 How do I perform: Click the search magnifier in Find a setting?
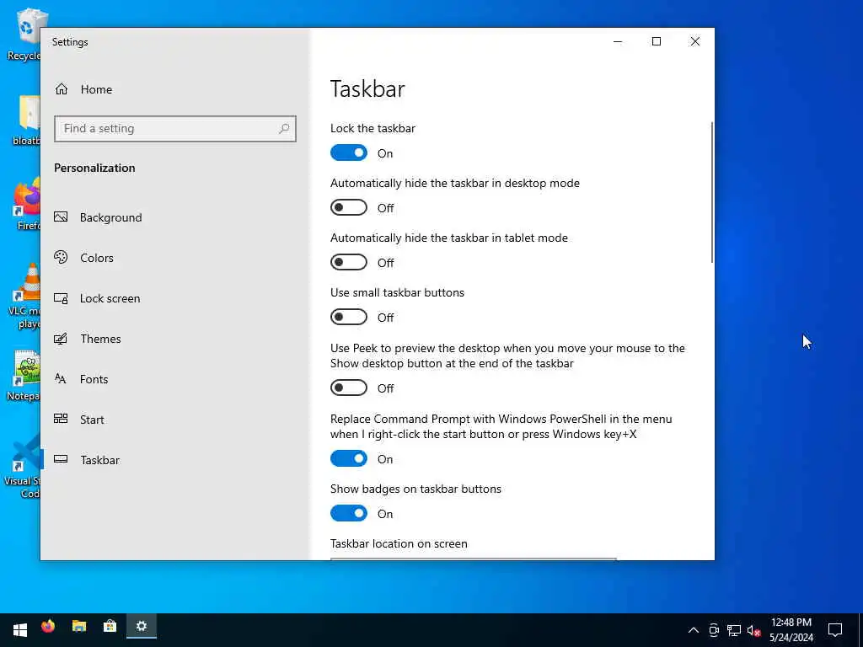pyautogui.click(x=284, y=129)
